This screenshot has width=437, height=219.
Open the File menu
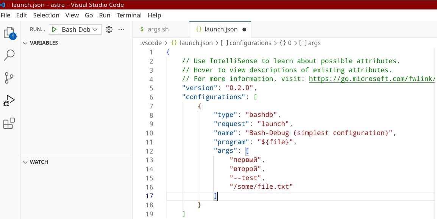point(6,15)
